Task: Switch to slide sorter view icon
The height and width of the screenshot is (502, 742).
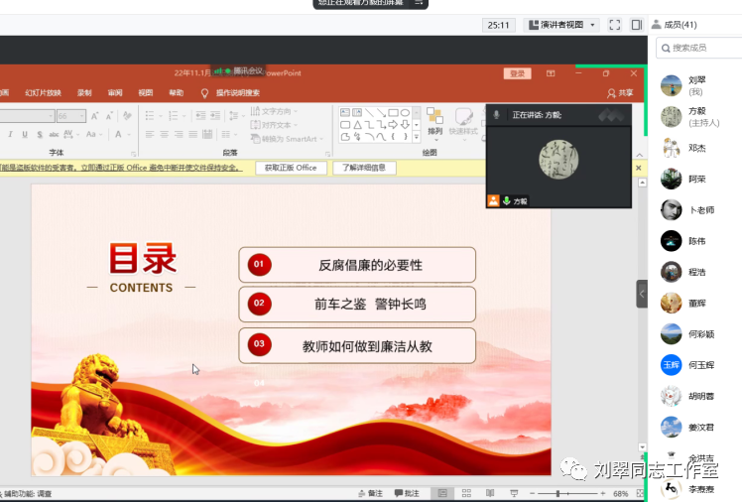Action: 466,493
